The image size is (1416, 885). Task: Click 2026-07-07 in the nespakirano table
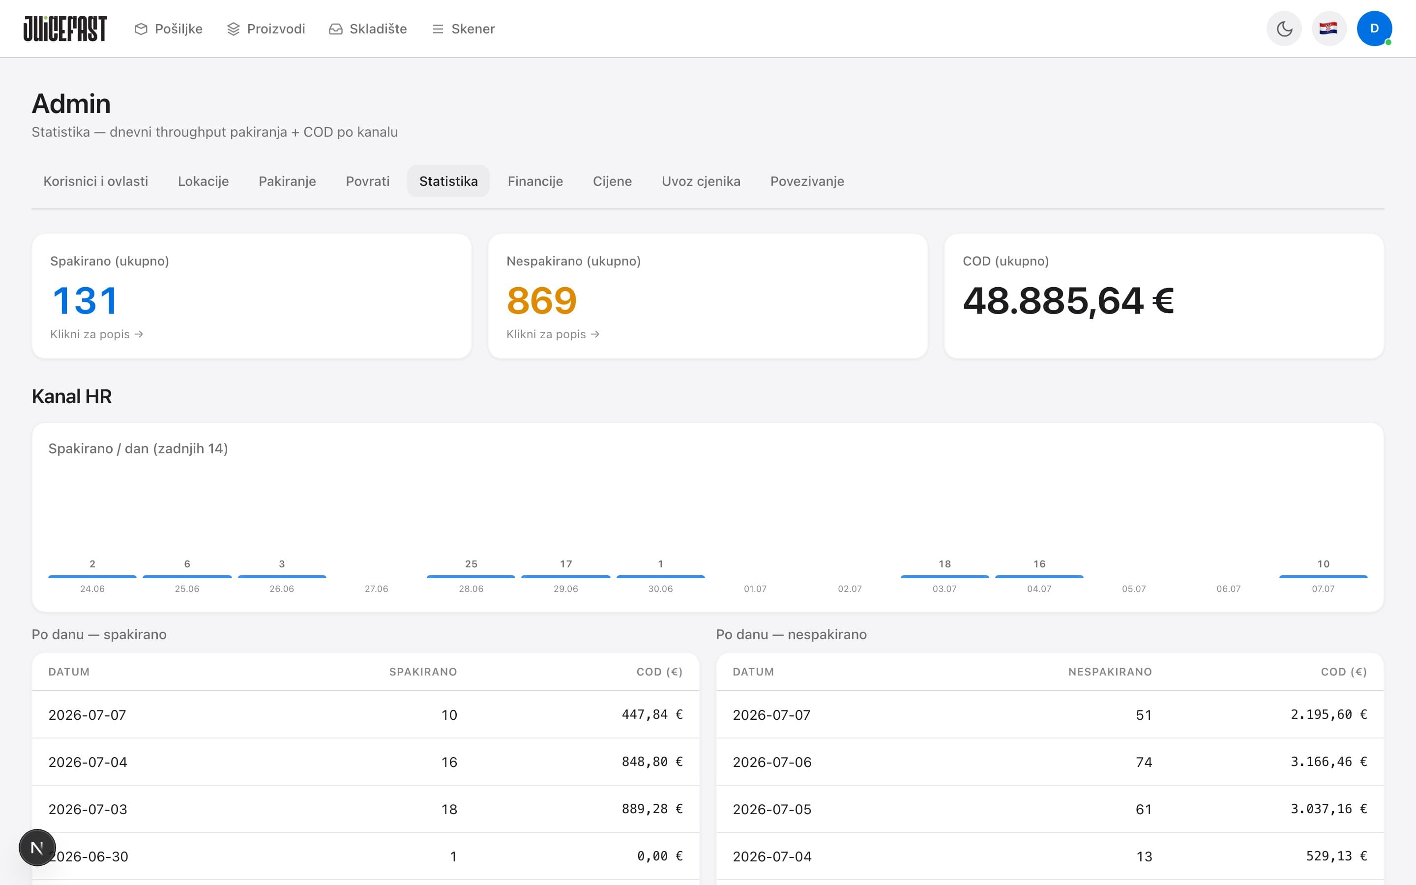click(772, 715)
